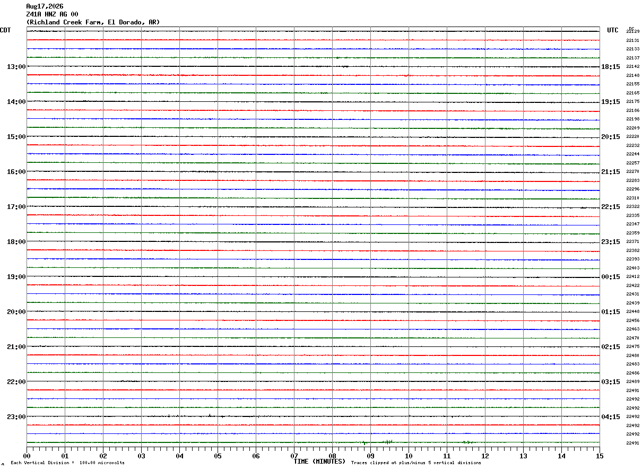Image resolution: width=642 pixels, height=470 pixels.
Task: Click the Aug17,2026 date header
Action: click(x=45, y=6)
